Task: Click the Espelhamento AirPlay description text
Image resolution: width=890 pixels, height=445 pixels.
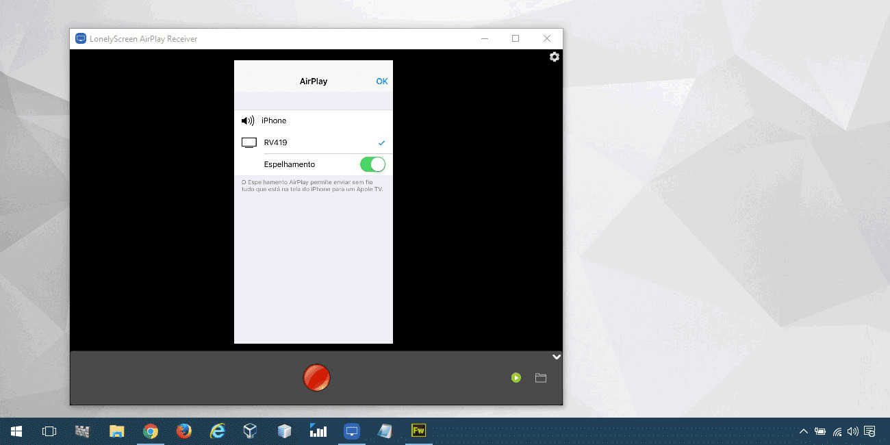Action: (x=312, y=186)
